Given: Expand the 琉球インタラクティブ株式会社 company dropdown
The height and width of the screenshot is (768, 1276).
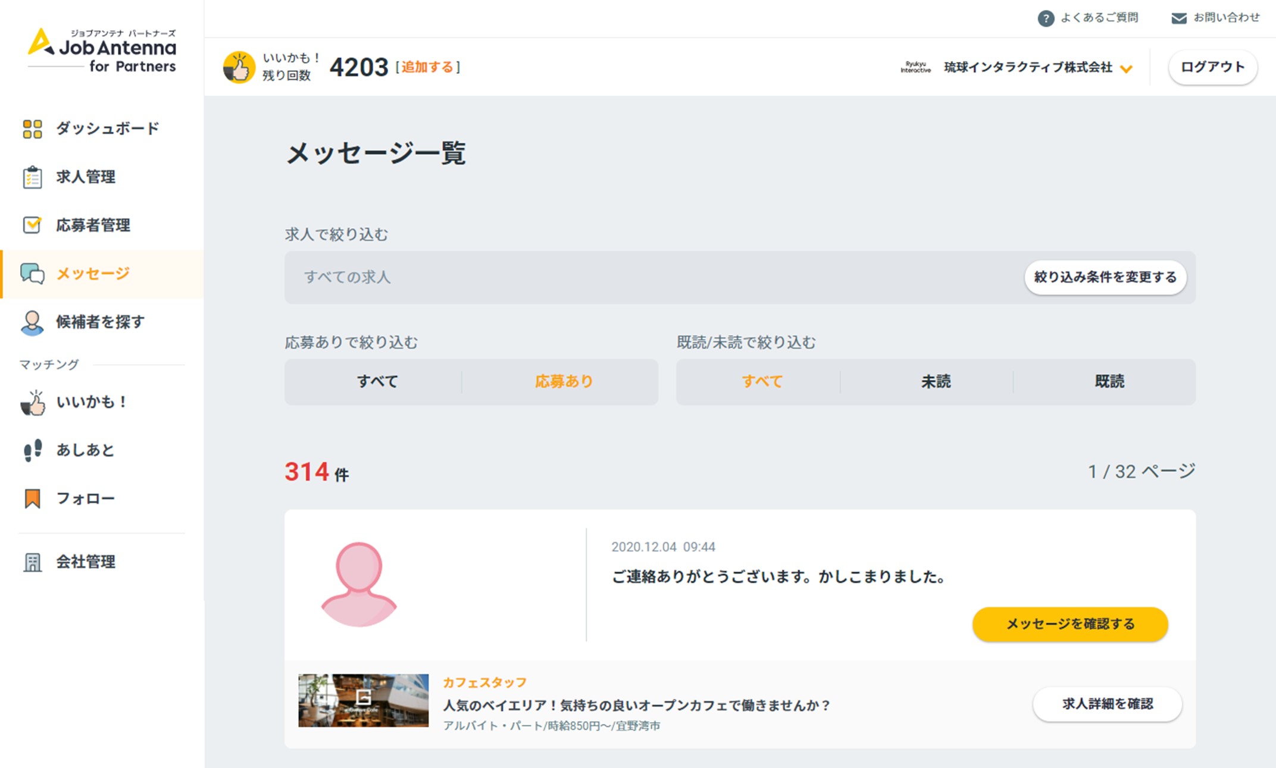Looking at the screenshot, I should [1125, 68].
